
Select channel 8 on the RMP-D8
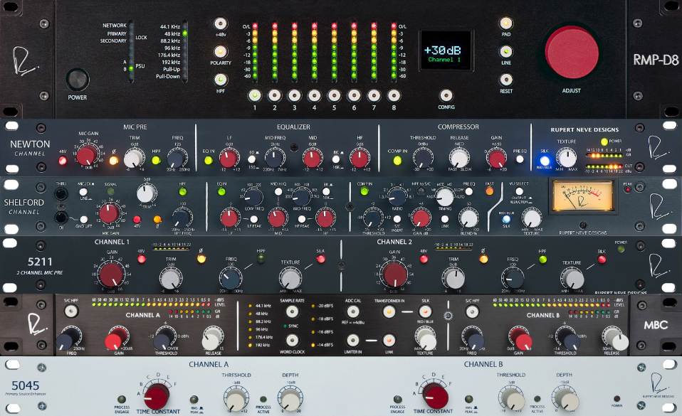coord(393,95)
